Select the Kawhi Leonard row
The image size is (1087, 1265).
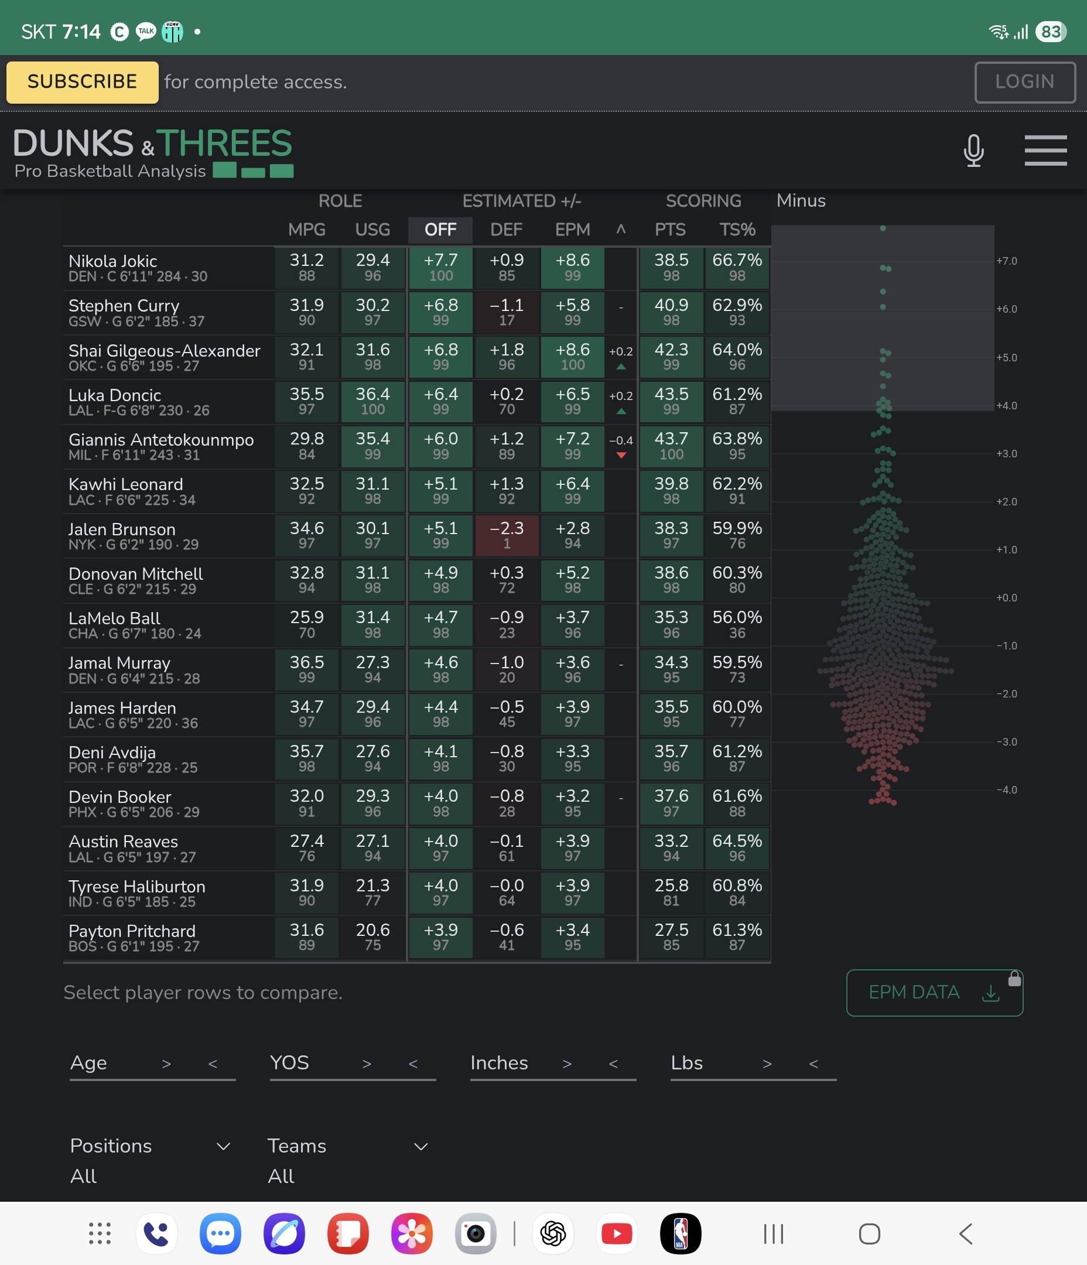point(416,491)
